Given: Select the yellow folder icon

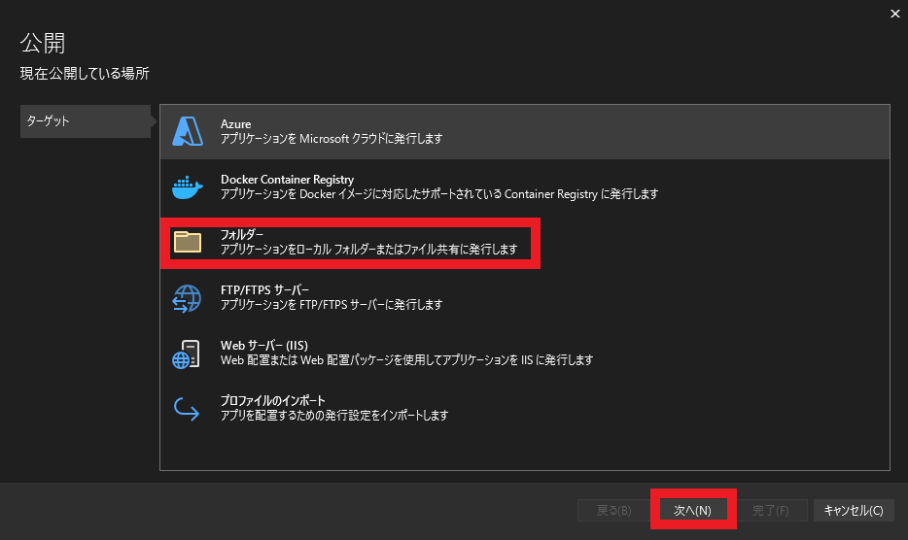Looking at the screenshot, I should click(187, 242).
